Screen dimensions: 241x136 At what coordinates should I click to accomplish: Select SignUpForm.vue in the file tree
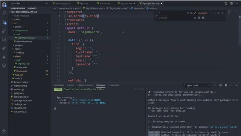(x=26, y=38)
